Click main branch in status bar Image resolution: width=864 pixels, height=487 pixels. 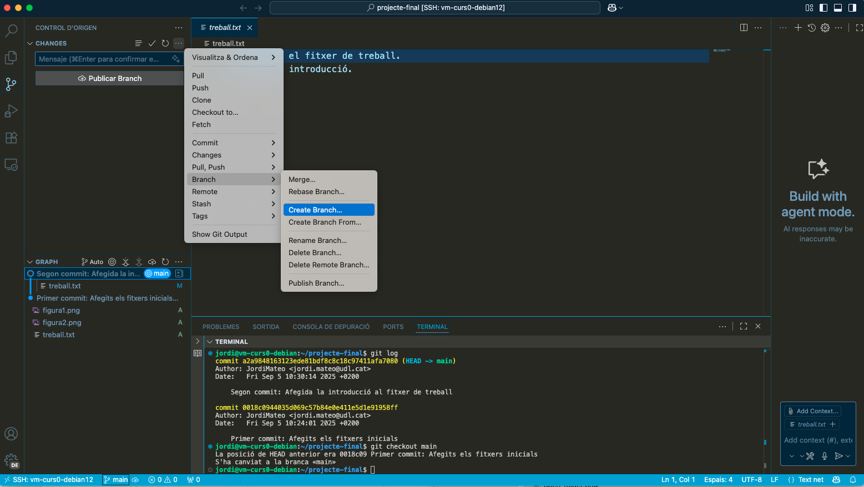pyautogui.click(x=116, y=480)
